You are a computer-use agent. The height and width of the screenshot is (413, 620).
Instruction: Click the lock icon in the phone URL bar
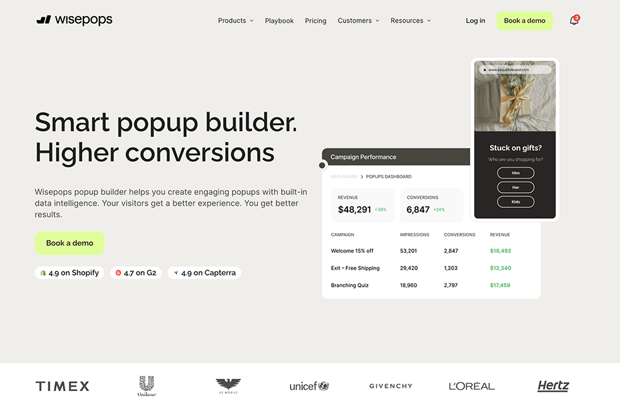(x=485, y=70)
